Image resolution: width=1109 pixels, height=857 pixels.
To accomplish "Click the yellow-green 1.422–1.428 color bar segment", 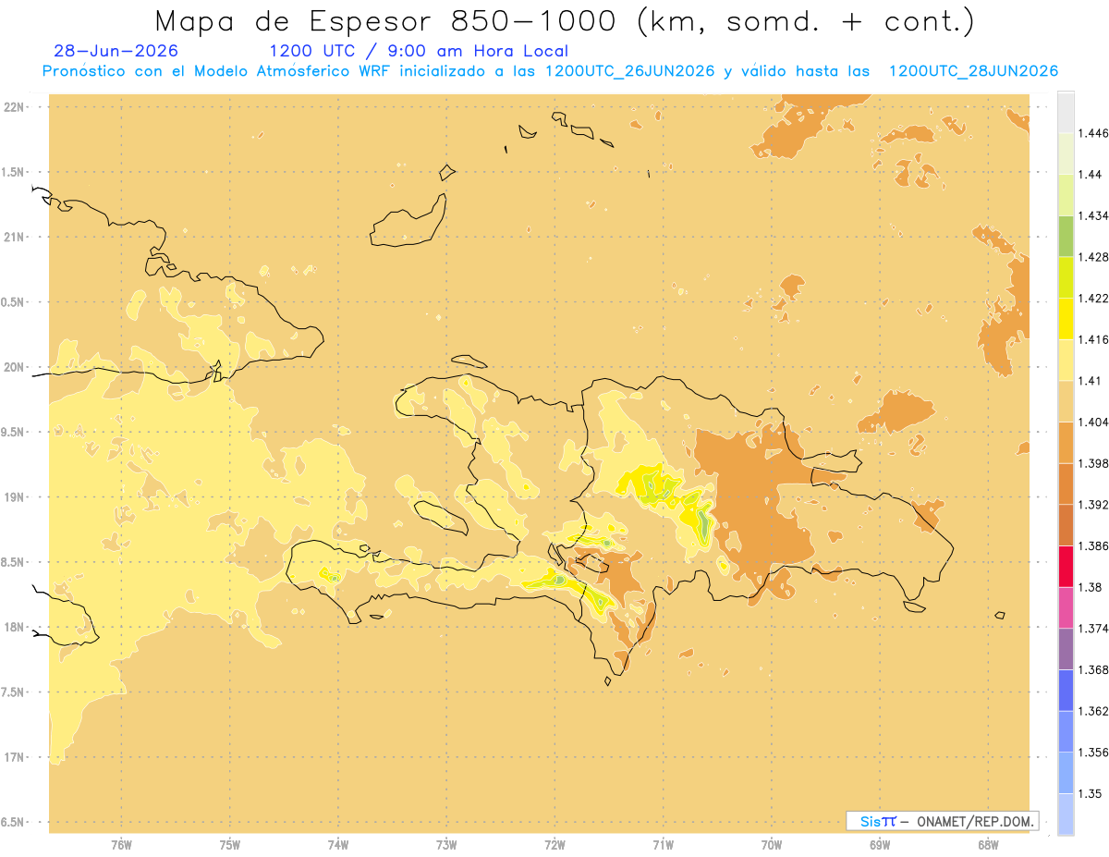I will tap(1066, 277).
